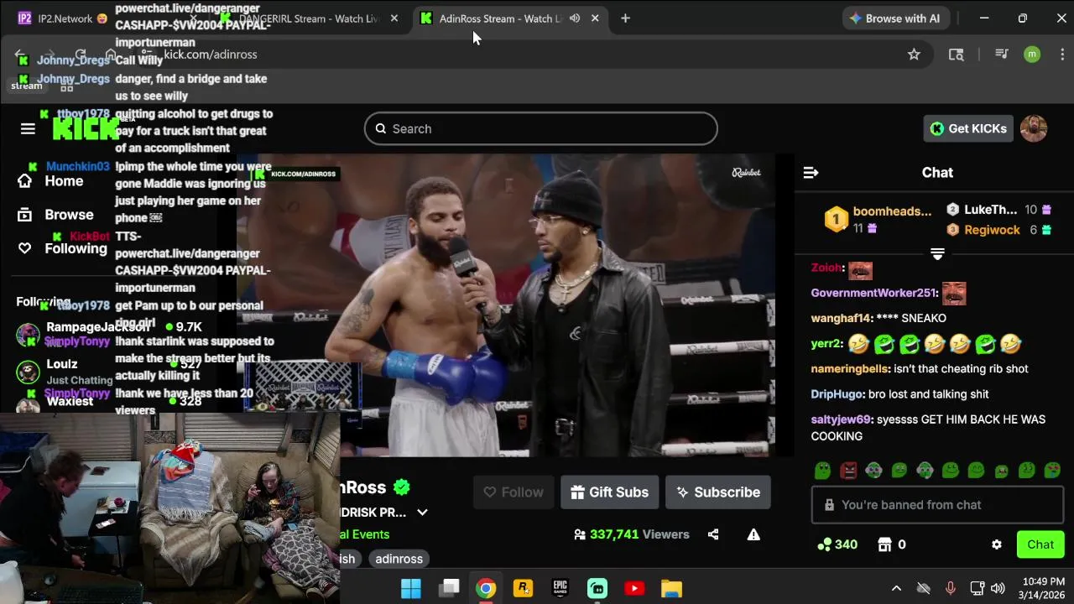Open File Explorer on taskbar
This screenshot has height=604, width=1074.
click(x=671, y=588)
